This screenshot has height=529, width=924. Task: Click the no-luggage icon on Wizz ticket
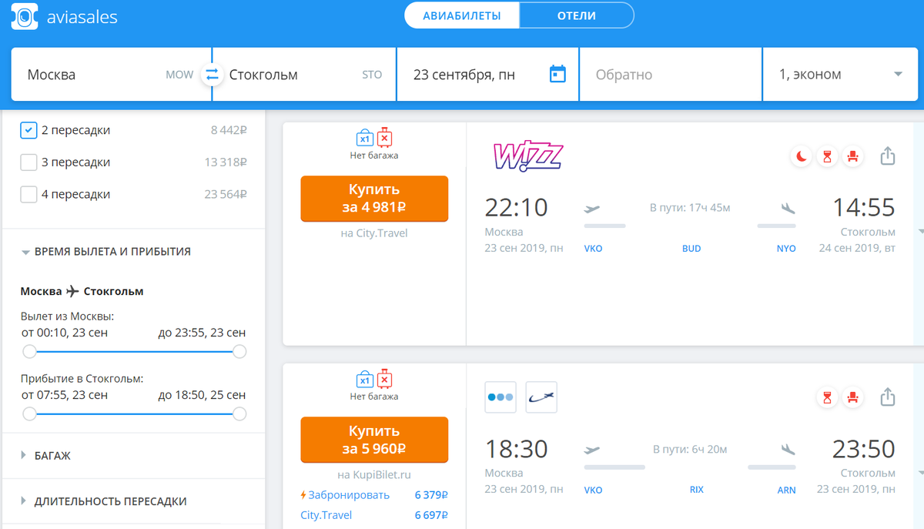pos(384,139)
